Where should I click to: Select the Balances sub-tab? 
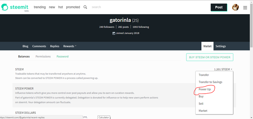pyautogui.click(x=24, y=56)
